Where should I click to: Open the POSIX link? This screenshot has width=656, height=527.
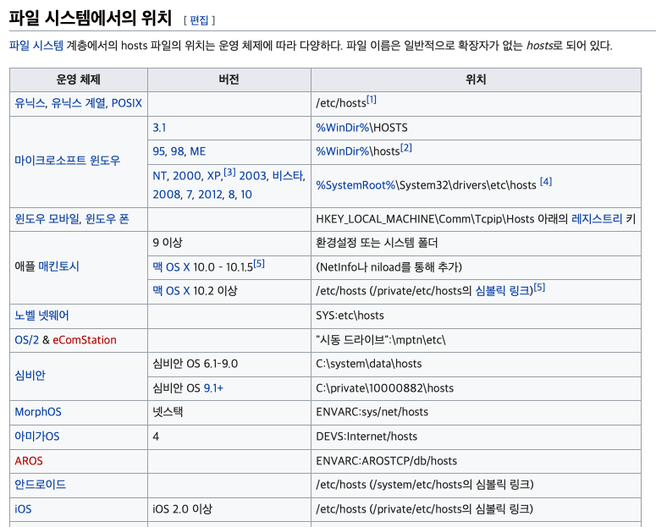[x=127, y=103]
